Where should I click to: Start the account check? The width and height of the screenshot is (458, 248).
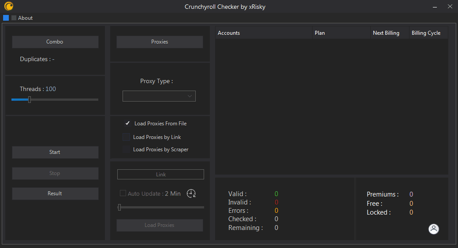(x=55, y=152)
